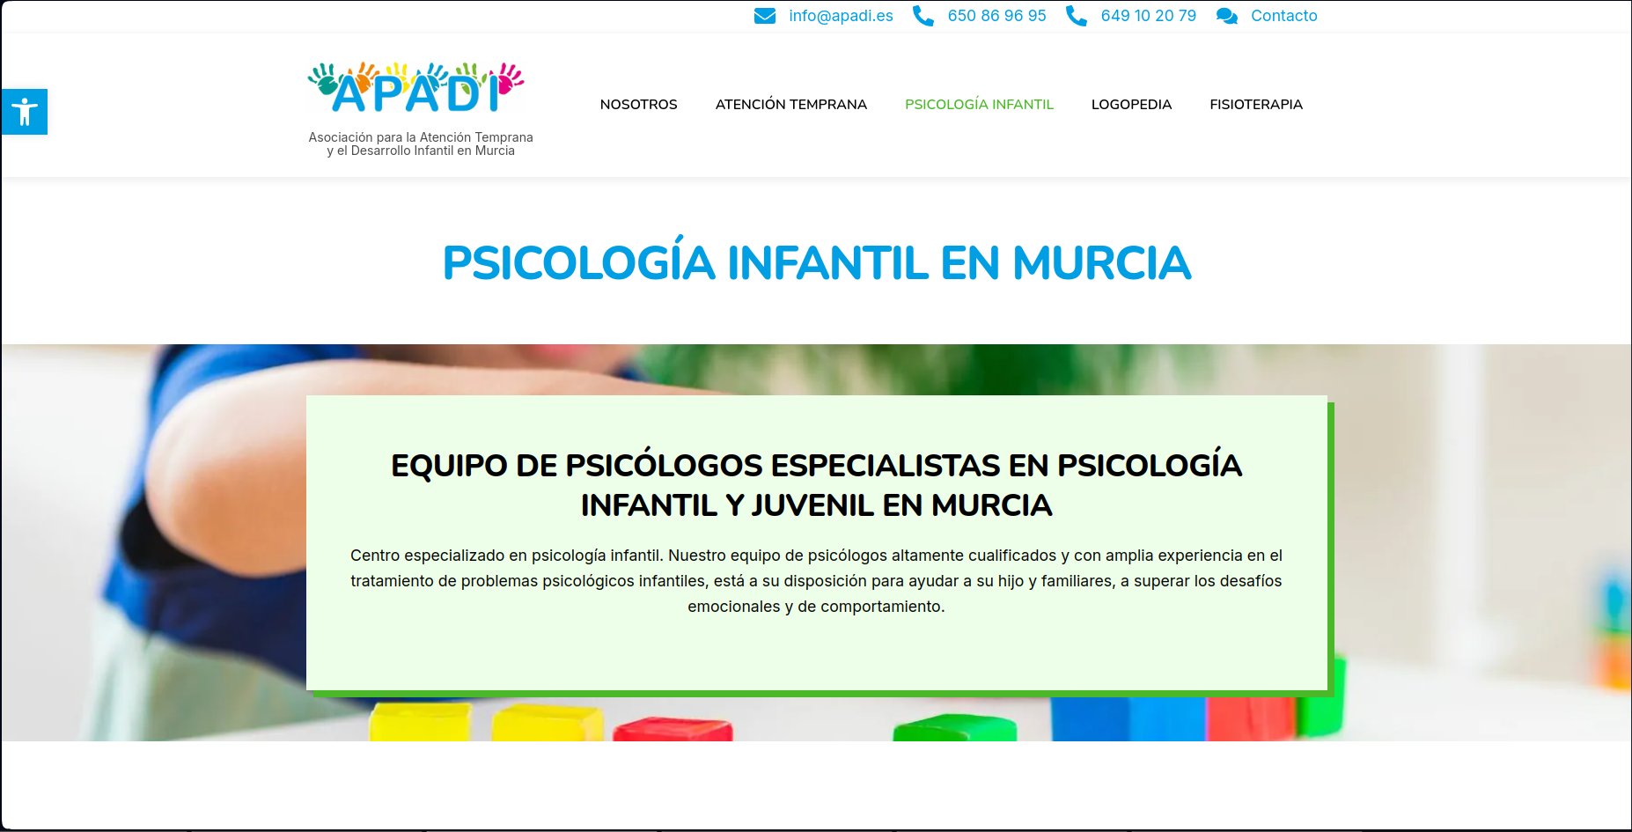Call number 649 10 20 79

pos(1148,15)
